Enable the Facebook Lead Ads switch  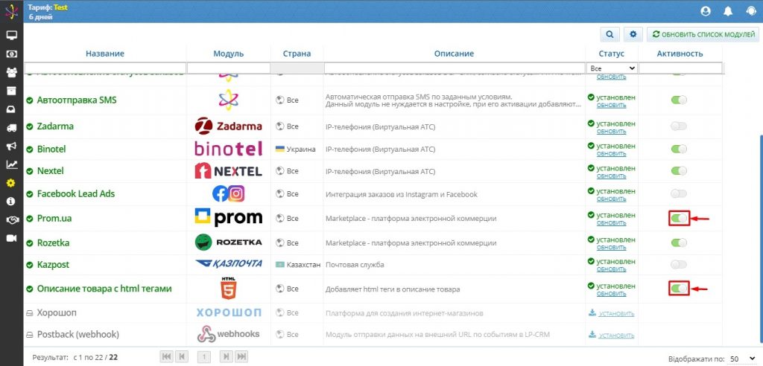tap(679, 194)
